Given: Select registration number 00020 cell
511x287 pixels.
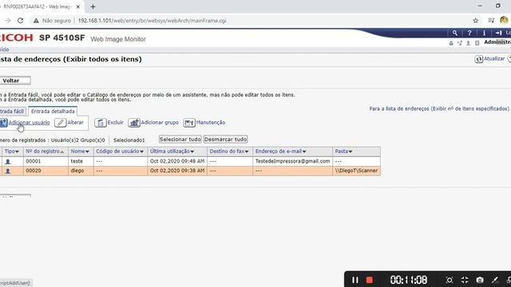Looking at the screenshot, I should click(x=46, y=171).
